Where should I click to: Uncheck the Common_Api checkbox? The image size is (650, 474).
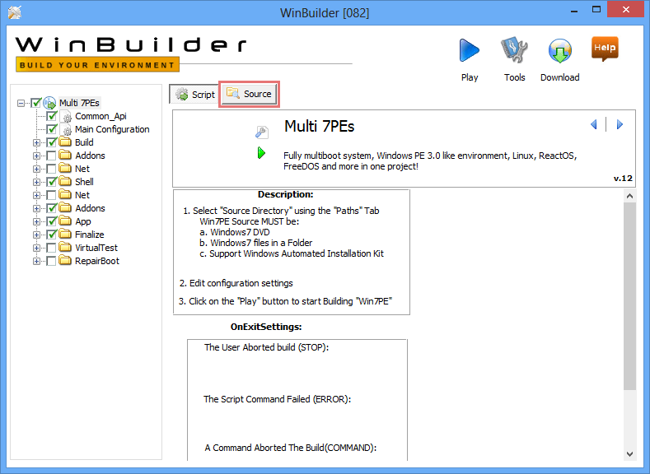tap(51, 116)
